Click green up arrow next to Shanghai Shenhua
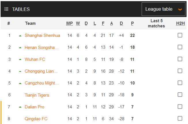The image size is (188, 124). (x=20, y=36)
